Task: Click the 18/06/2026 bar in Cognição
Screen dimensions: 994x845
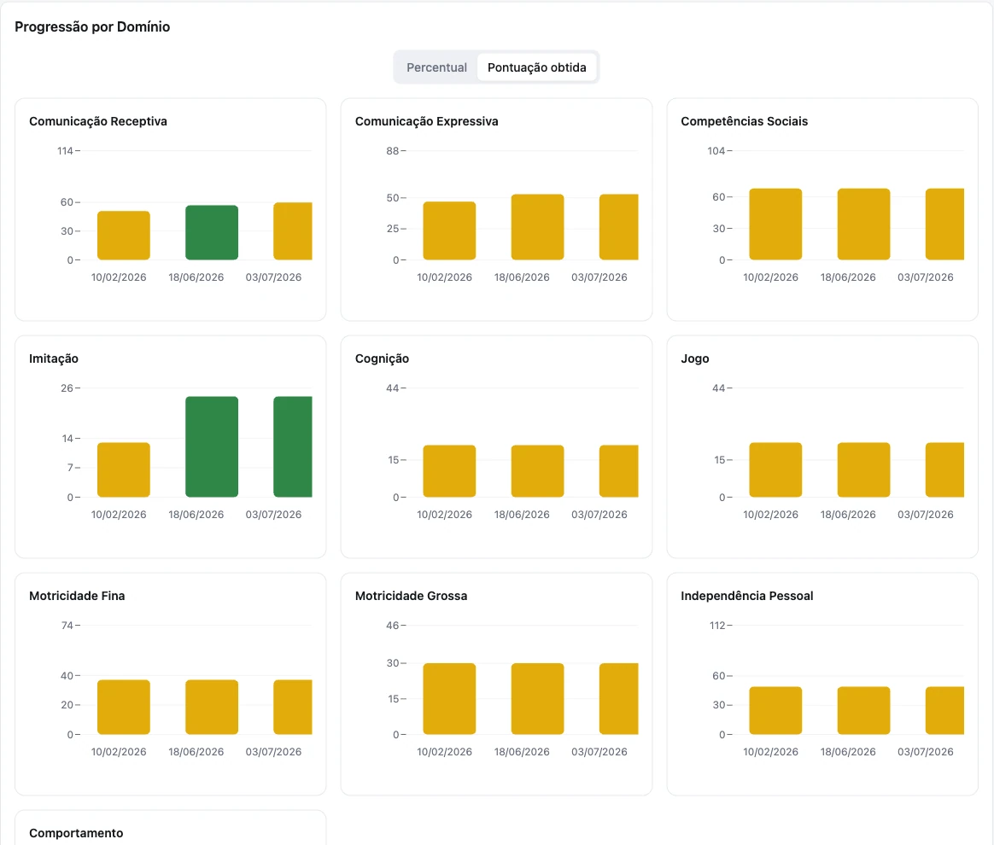Action: tap(538, 471)
